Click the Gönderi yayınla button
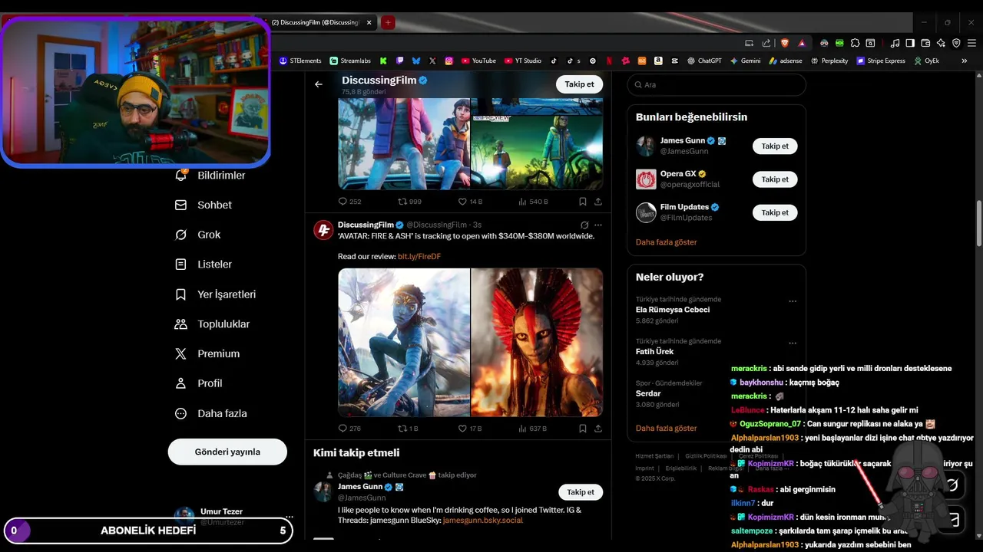This screenshot has width=983, height=552. [x=227, y=452]
